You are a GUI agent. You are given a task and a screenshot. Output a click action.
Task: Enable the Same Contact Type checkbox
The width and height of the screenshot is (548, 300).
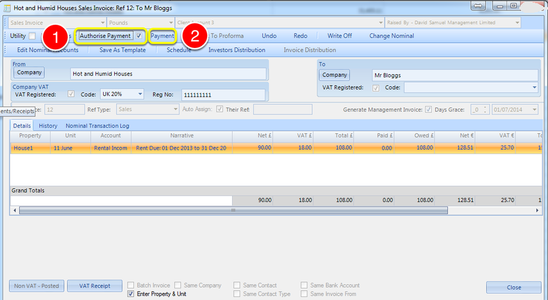point(237,294)
